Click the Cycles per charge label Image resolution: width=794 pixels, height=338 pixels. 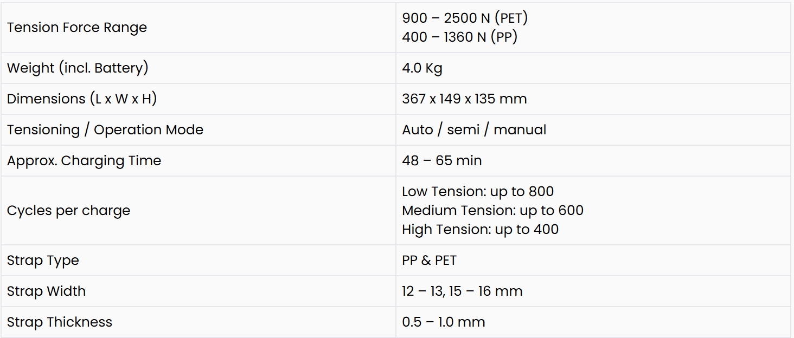point(69,211)
